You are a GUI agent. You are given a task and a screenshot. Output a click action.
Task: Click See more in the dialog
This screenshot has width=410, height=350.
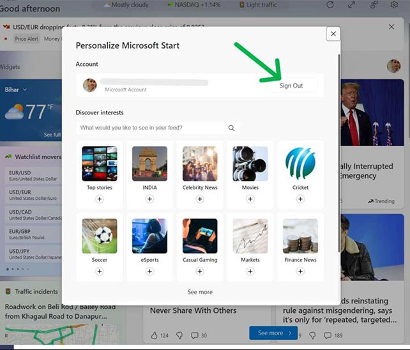pyautogui.click(x=200, y=292)
